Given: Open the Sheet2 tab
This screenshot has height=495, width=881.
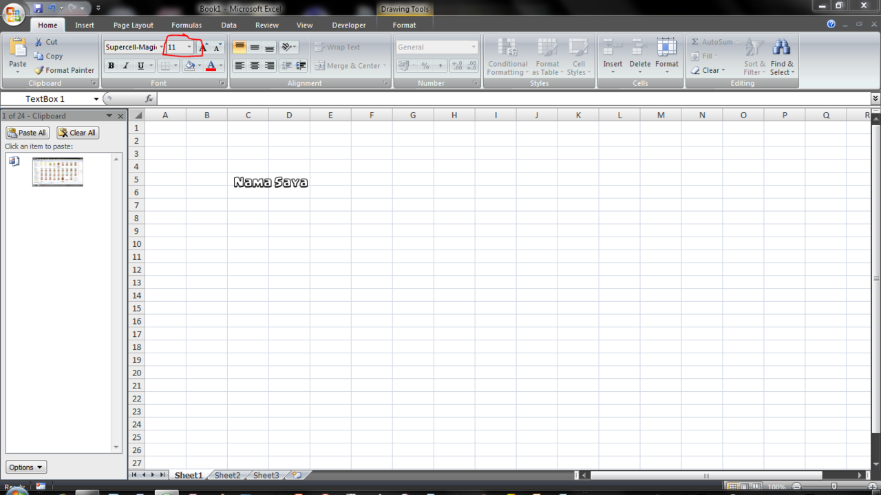Looking at the screenshot, I should [x=227, y=475].
